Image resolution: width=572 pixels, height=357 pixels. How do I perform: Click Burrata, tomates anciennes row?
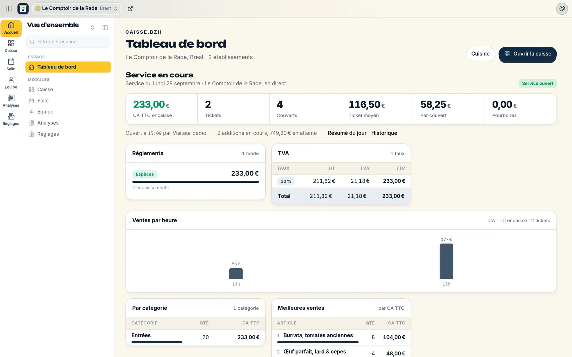341,337
